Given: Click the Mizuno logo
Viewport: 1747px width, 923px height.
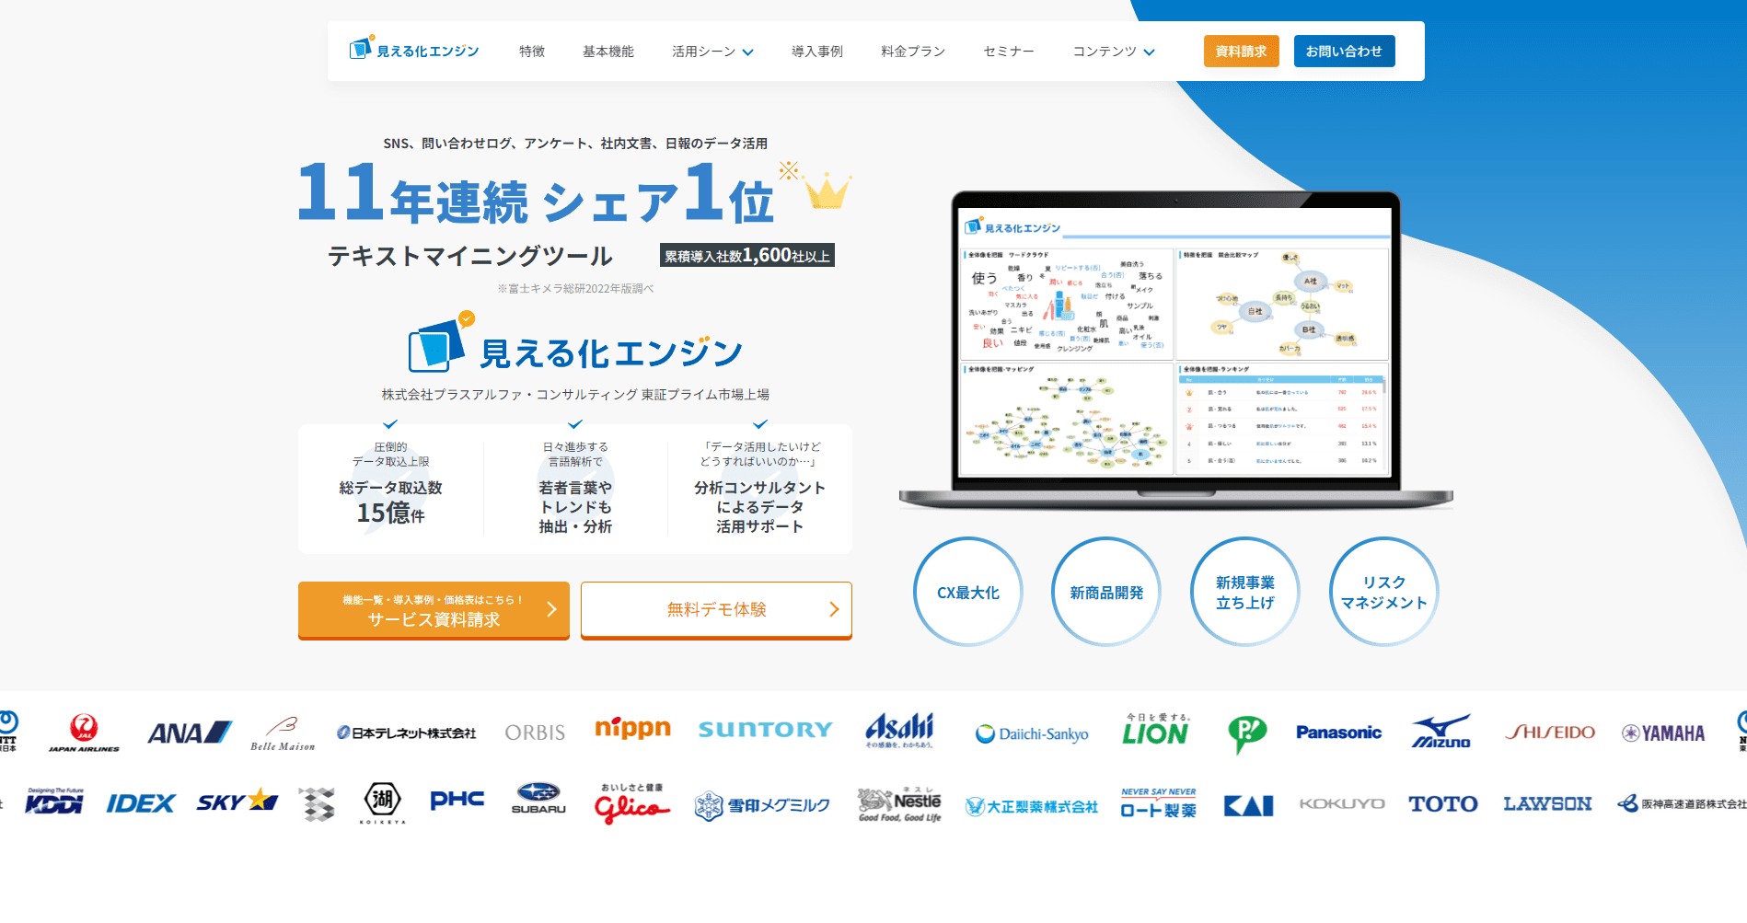Looking at the screenshot, I should pos(1441,732).
